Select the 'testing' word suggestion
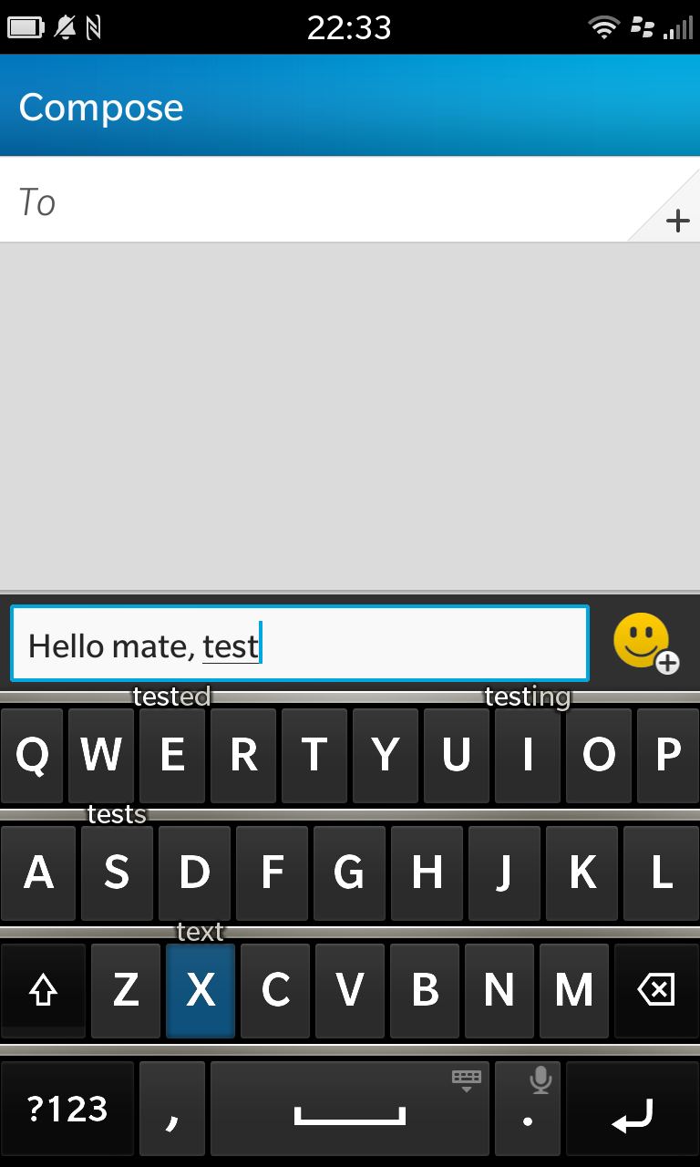Screen dimensions: 700x1167 (x=527, y=697)
